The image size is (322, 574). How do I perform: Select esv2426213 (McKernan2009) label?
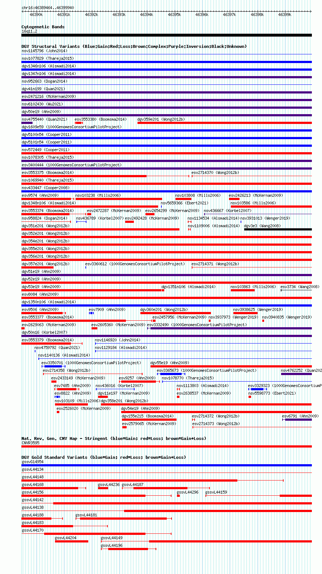point(256,195)
